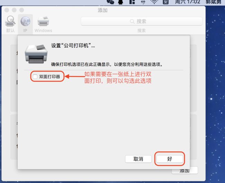The width and height of the screenshot is (225, 183).
Task: Open the 郭斌勇 user menu
Action: point(213,2)
